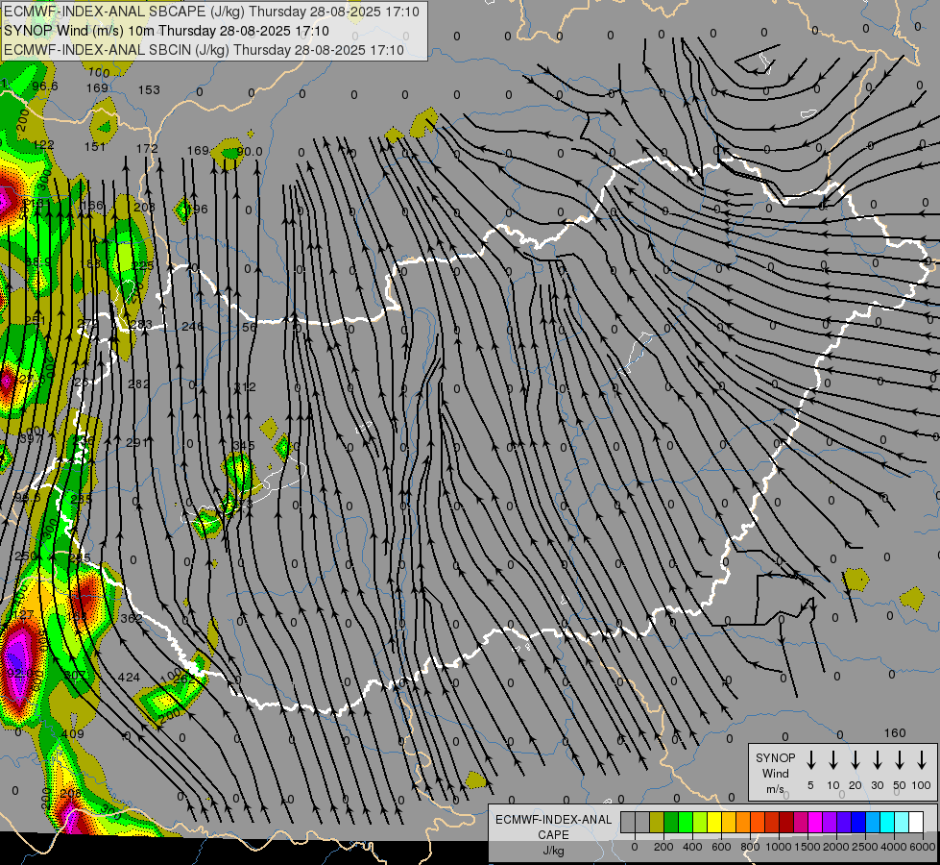Select the pure blue CAPE legend swatch
940x865 pixels.
point(858,823)
